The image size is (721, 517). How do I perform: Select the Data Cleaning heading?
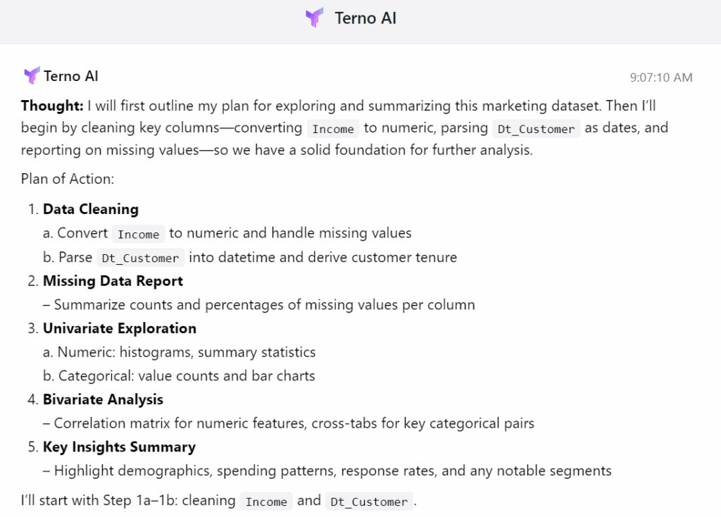91,209
